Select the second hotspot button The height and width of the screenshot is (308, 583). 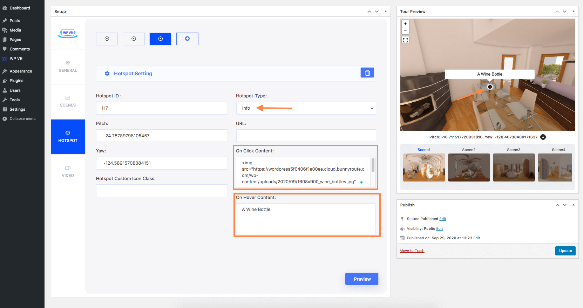tap(134, 39)
